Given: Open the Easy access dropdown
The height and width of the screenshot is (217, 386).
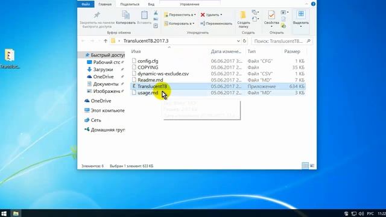Looking at the screenshot, I should coord(255,19).
